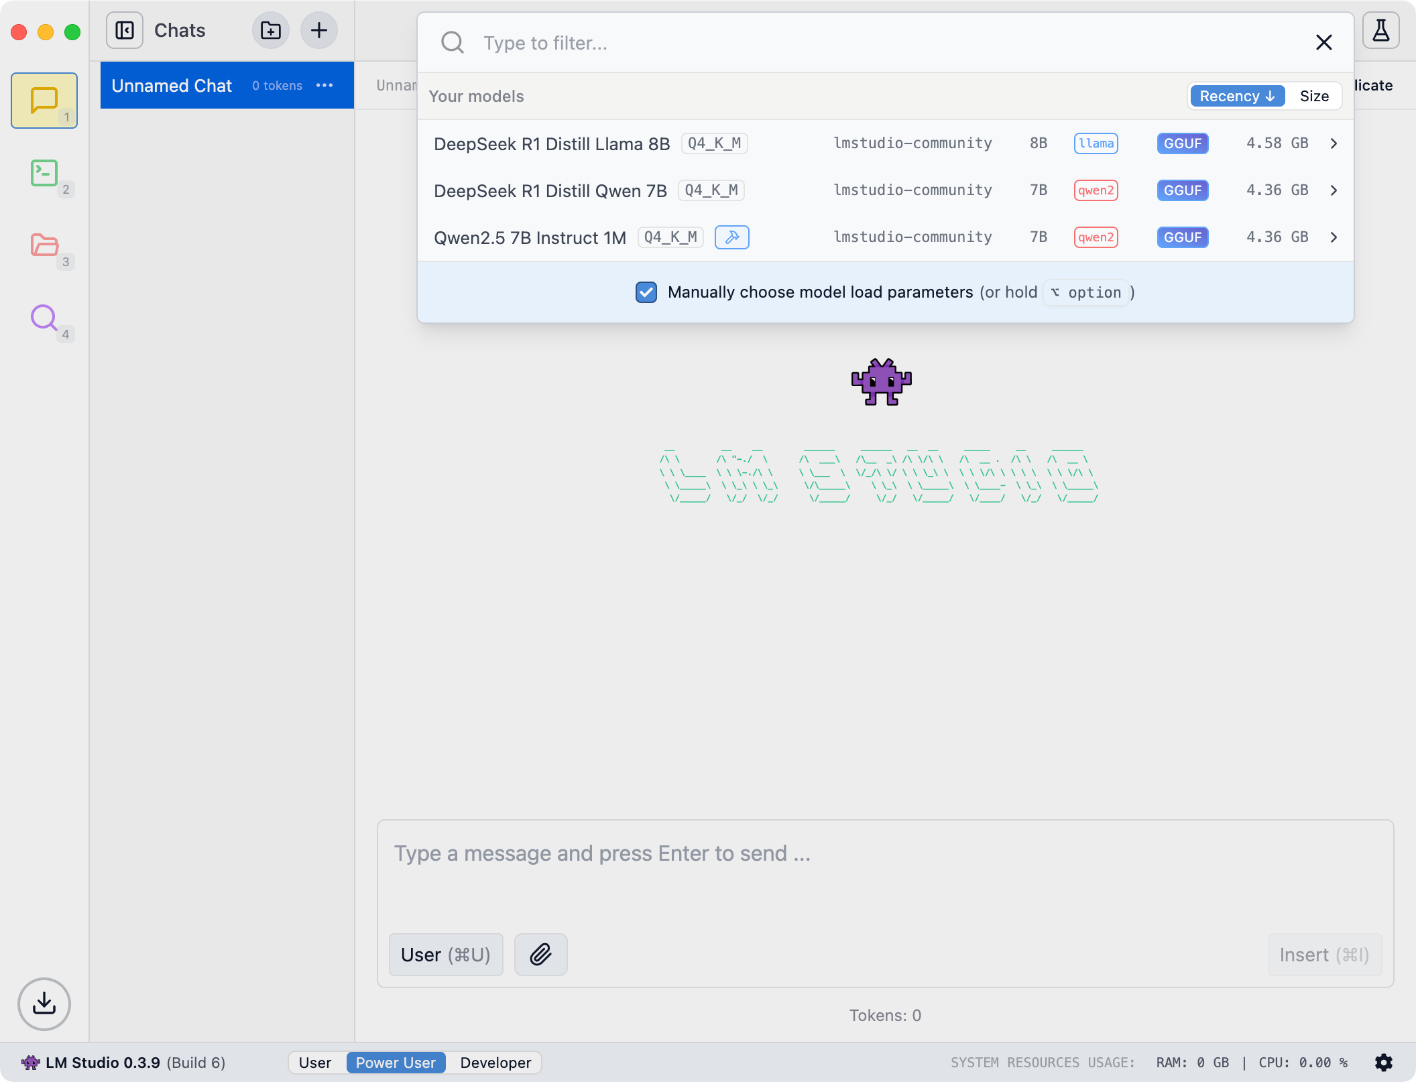Switch model sorting to Size
The image size is (1416, 1082).
click(x=1313, y=96)
